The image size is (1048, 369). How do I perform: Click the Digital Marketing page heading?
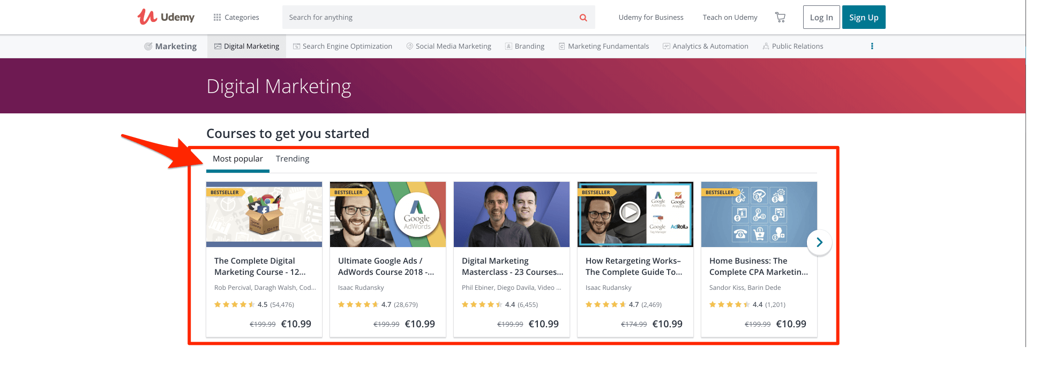[279, 87]
